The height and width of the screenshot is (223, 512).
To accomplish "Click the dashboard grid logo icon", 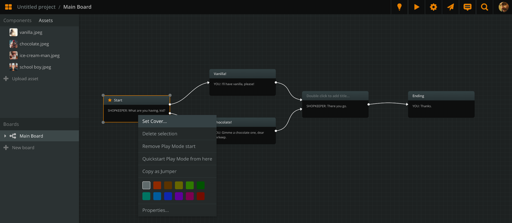I will click(9, 7).
